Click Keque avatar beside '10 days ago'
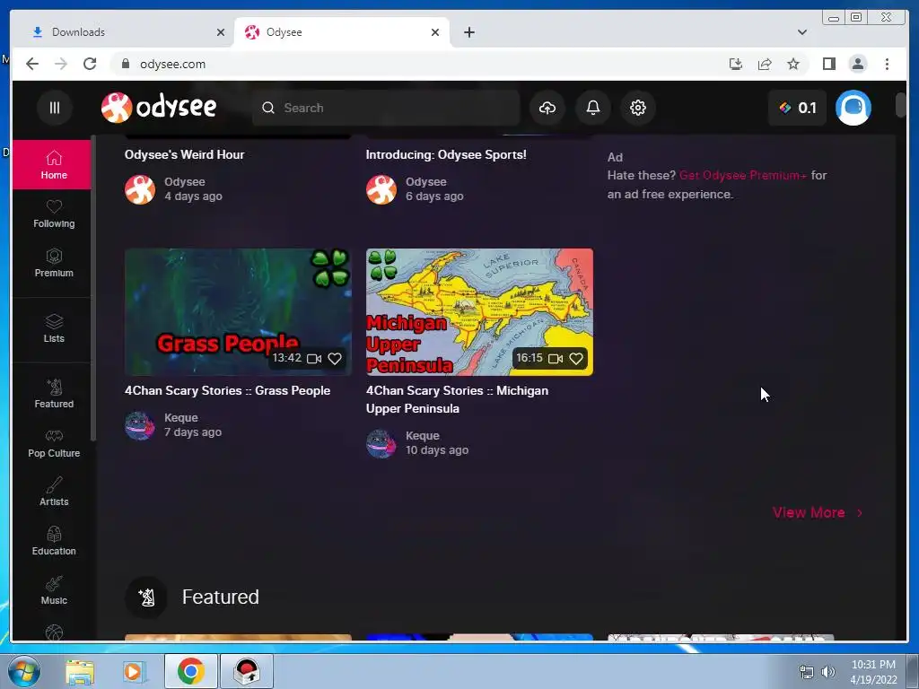Viewport: 919px width, 689px height. coord(381,443)
